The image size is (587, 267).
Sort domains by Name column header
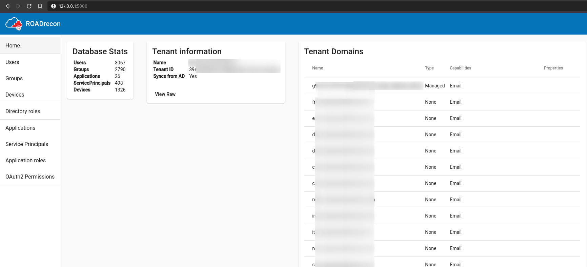pos(318,68)
